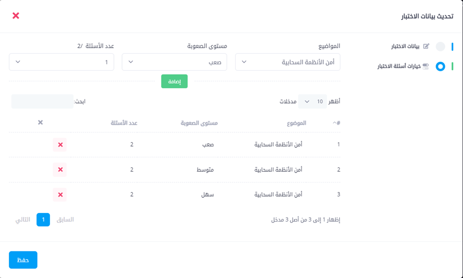Focus the ابحث search field

click(x=42, y=102)
